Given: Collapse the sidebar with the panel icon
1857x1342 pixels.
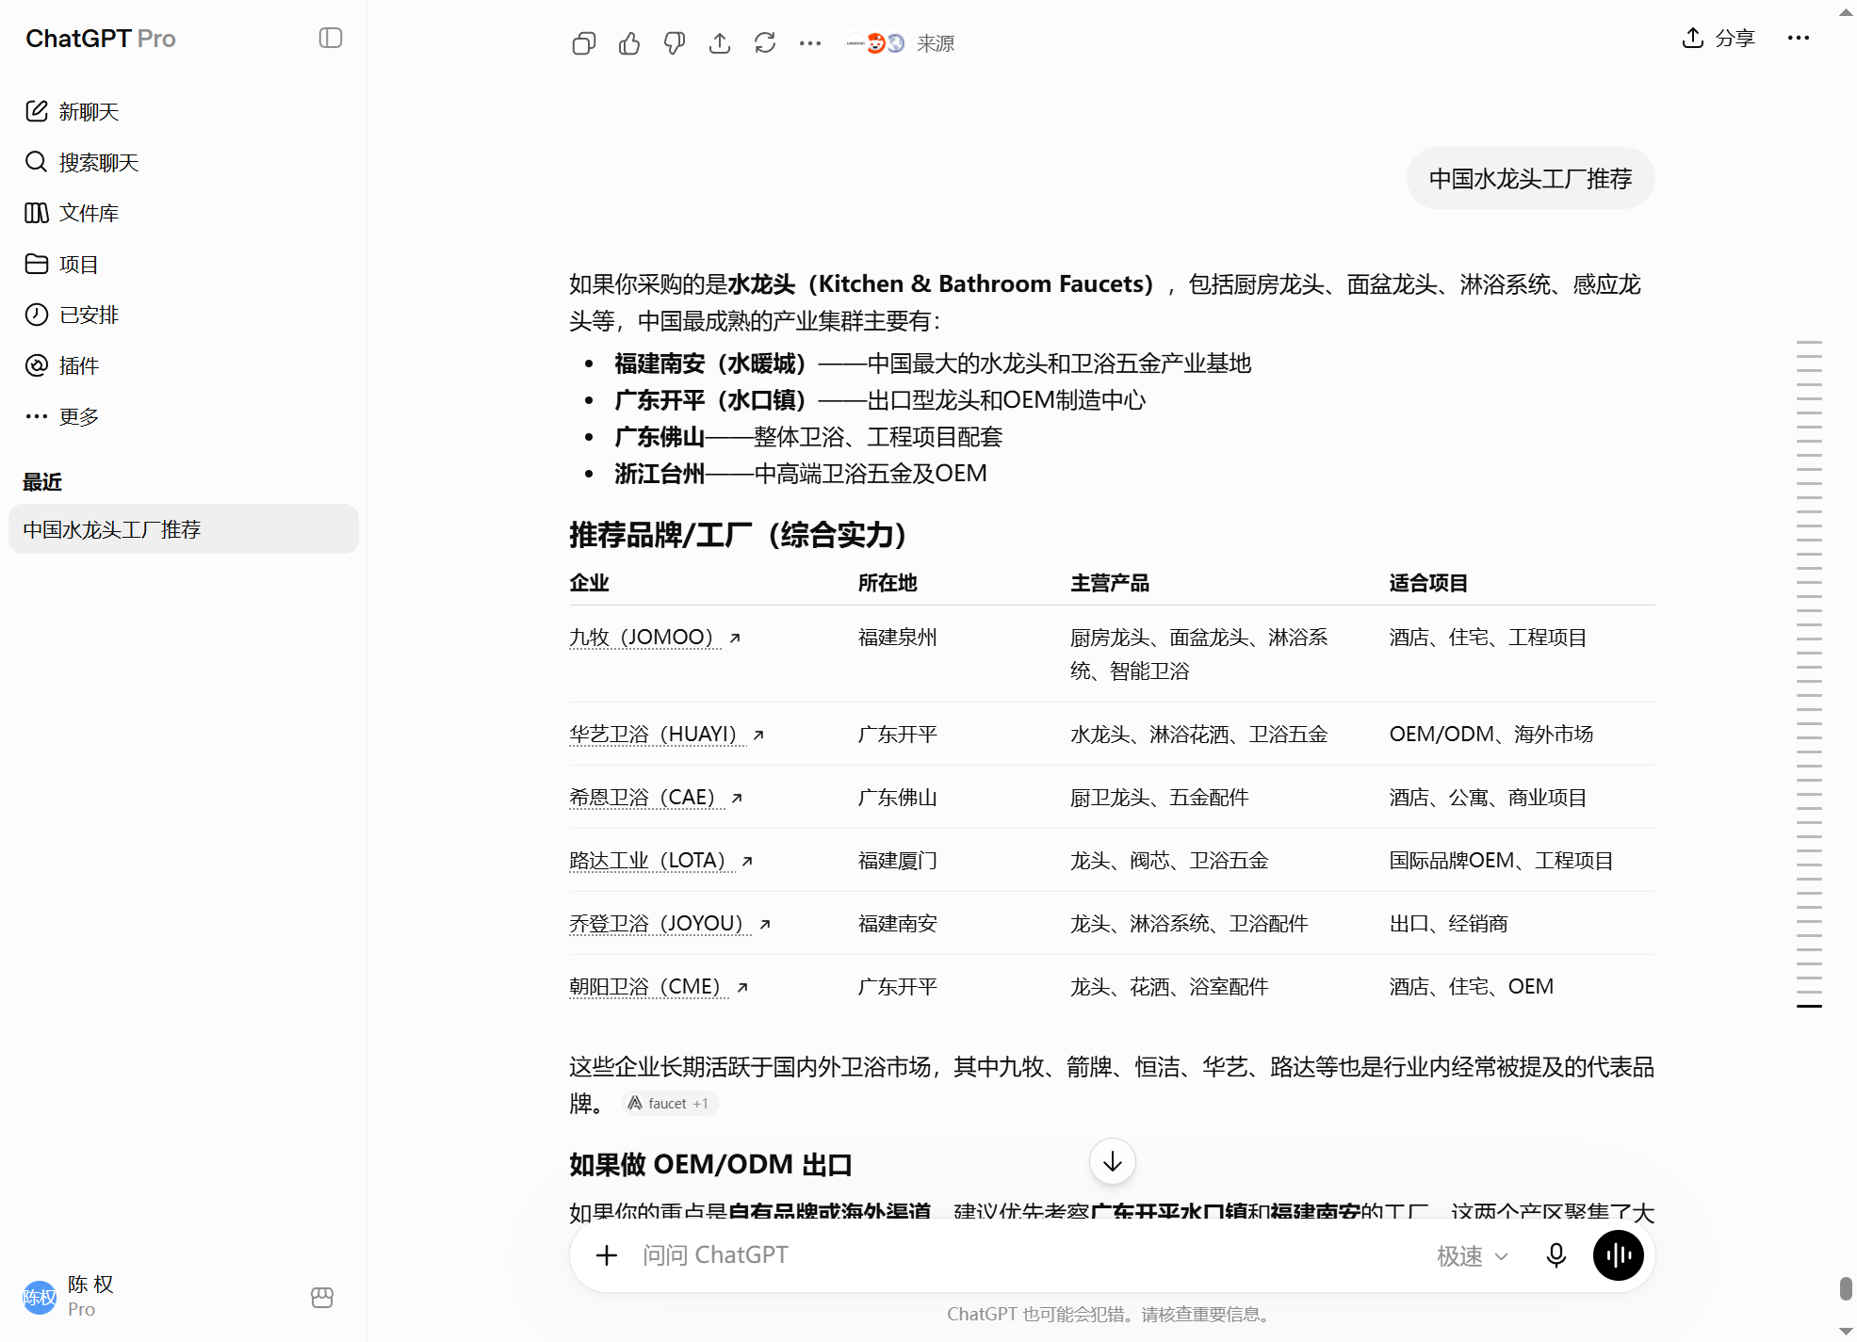Looking at the screenshot, I should click(x=331, y=39).
